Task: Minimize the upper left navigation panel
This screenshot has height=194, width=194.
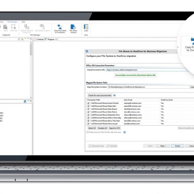Action: [x=28, y=39]
